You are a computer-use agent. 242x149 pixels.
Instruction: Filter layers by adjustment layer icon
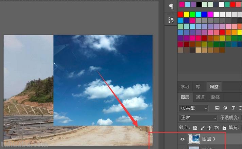click(225, 108)
